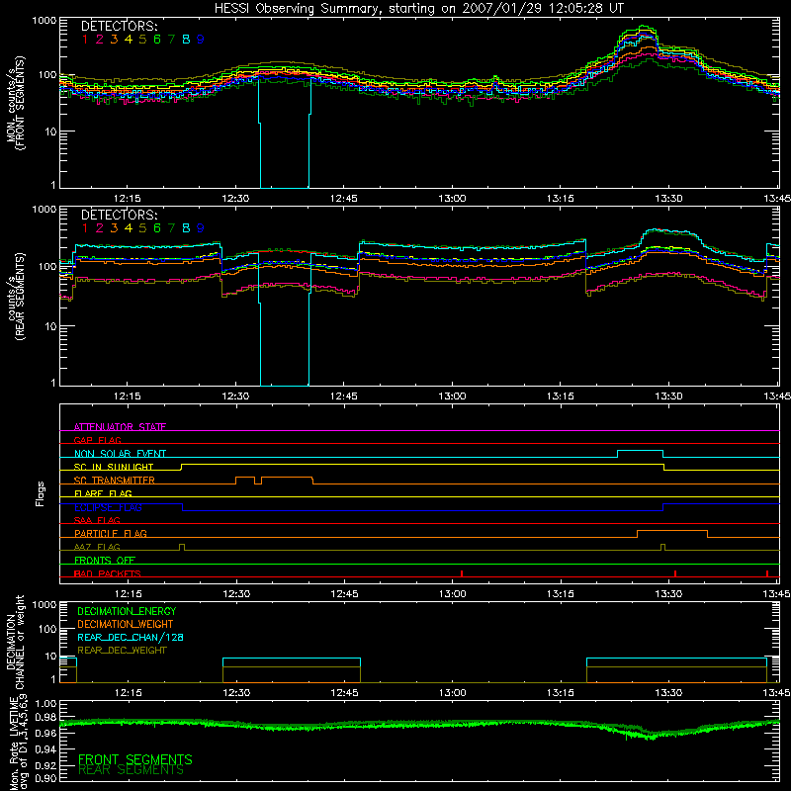Select yellow detector 4 in rear segments legend
Viewport: 791px width, 791px height.
click(129, 228)
